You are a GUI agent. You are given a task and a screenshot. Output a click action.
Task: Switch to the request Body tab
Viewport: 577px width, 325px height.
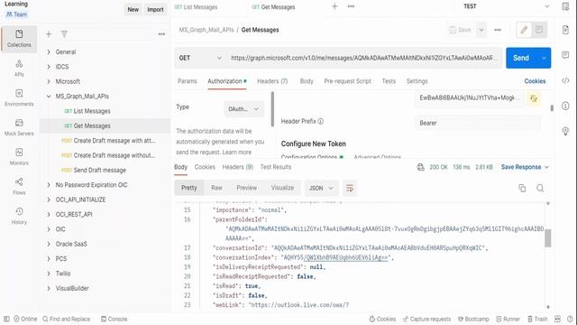(x=307, y=81)
